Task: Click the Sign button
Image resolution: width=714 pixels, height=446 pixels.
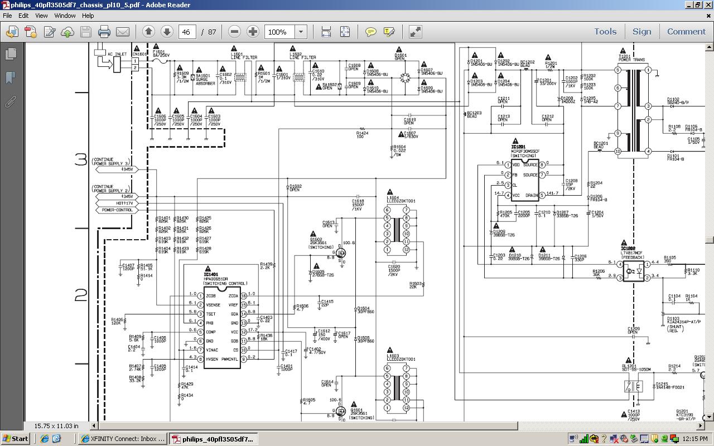Action: pyautogui.click(x=641, y=32)
